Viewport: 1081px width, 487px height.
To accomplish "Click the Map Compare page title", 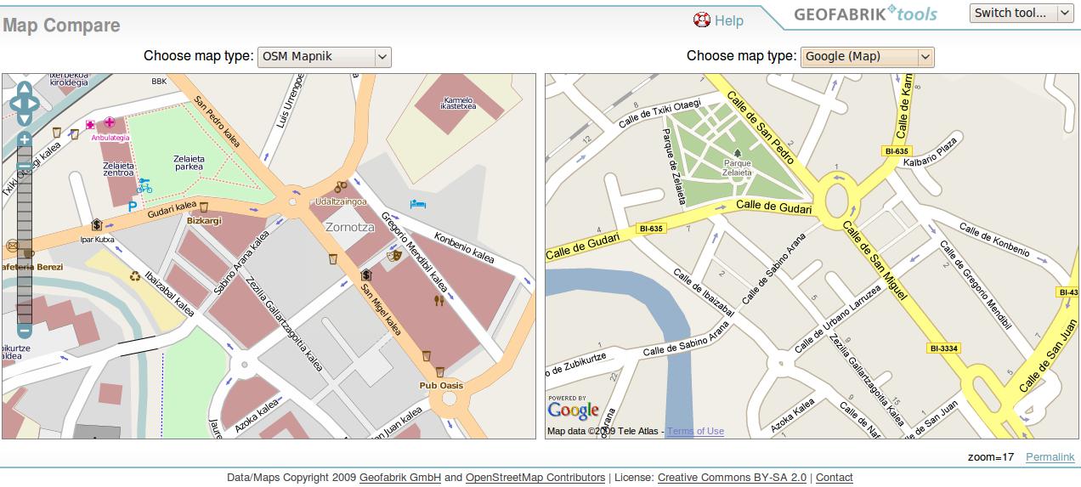I will [61, 25].
